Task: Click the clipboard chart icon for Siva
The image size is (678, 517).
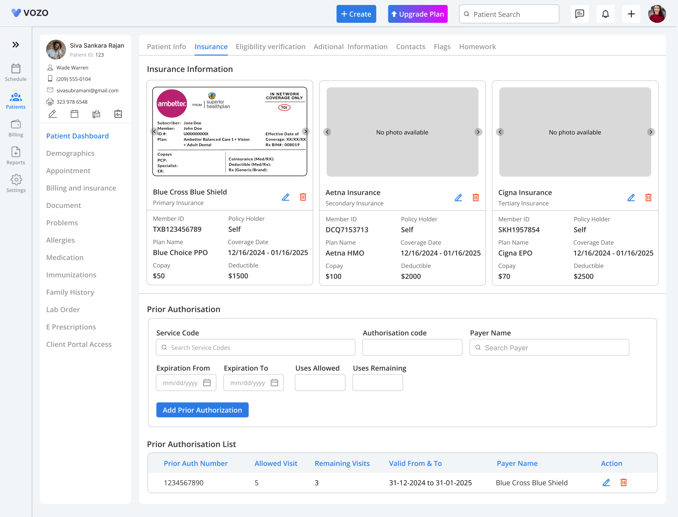Action: (x=118, y=114)
